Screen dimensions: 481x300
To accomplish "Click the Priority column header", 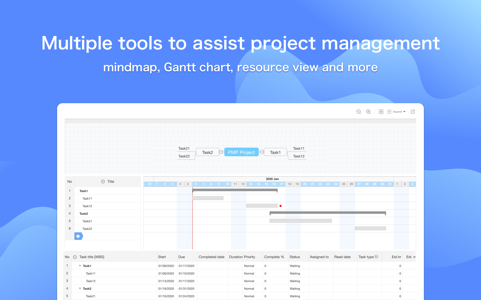I will [249, 257].
